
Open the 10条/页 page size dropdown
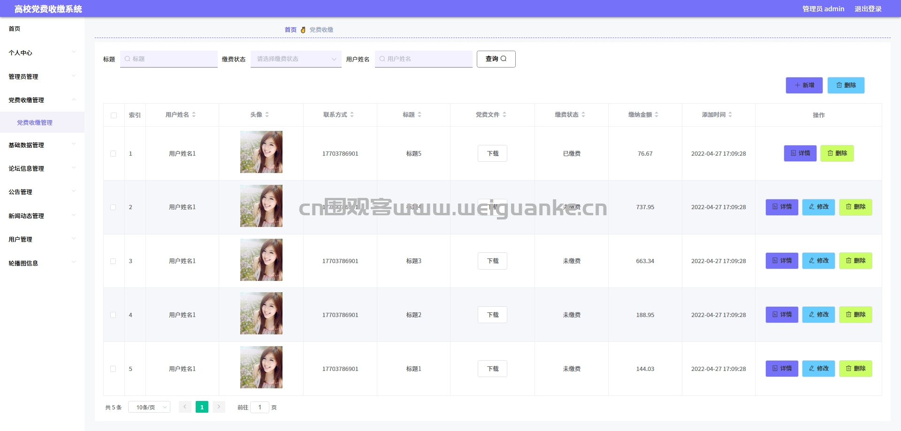pos(149,407)
